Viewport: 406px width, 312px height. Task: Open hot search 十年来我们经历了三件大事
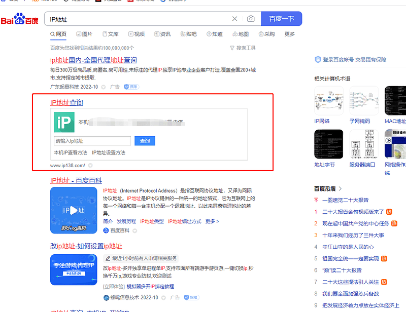pos(353,236)
